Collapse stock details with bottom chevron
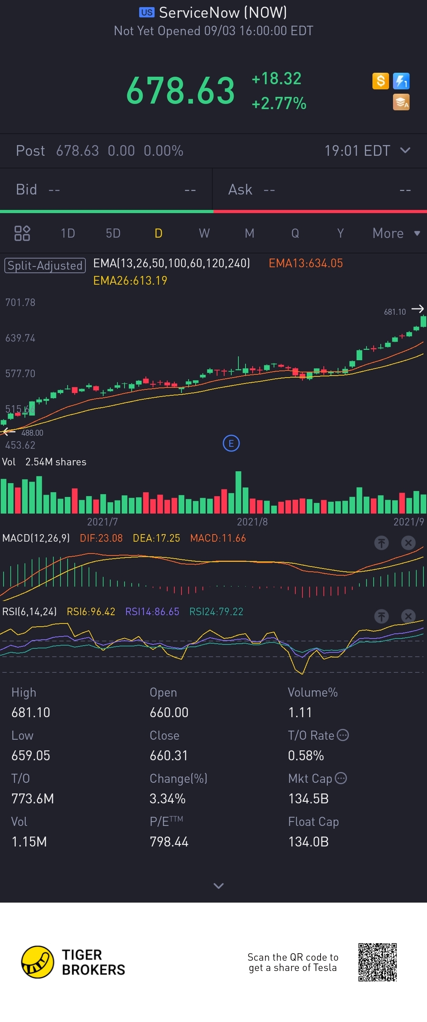This screenshot has width=427, height=1022. pos(219,886)
